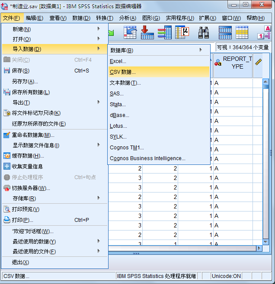The width and height of the screenshot is (275, 284).
Task: Choose Stata... import option
Action: (159, 104)
